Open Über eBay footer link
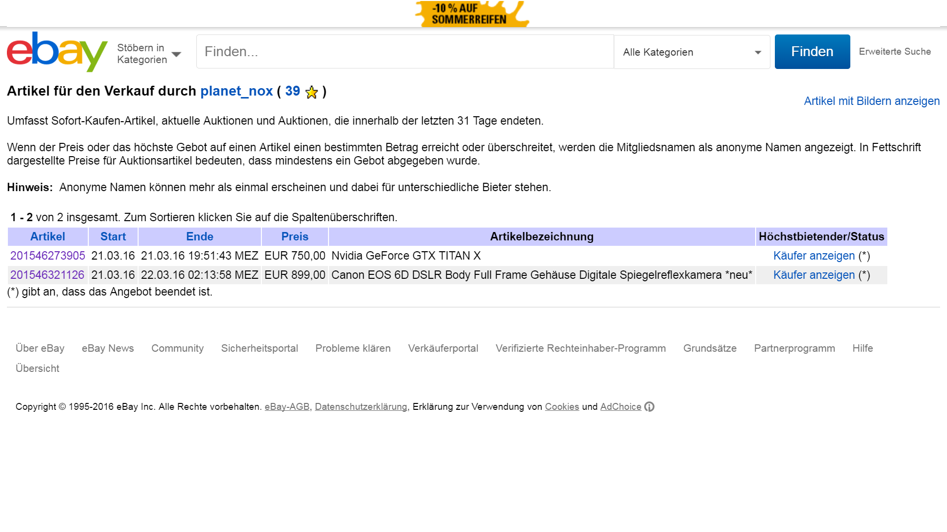 [40, 348]
